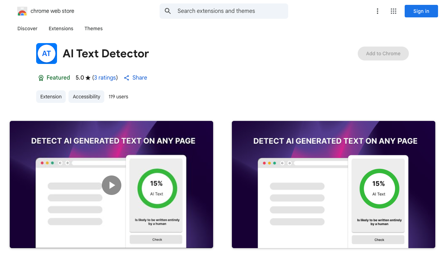Screen dimensions: 445x278
Task: Click the Add to Chrome button
Action: coord(383,54)
